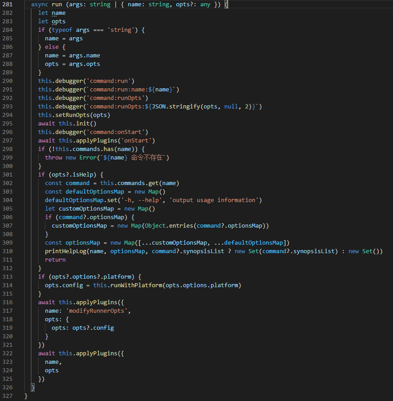Click 'isHelp' on line 301
The image size is (393, 401).
click(x=82, y=175)
